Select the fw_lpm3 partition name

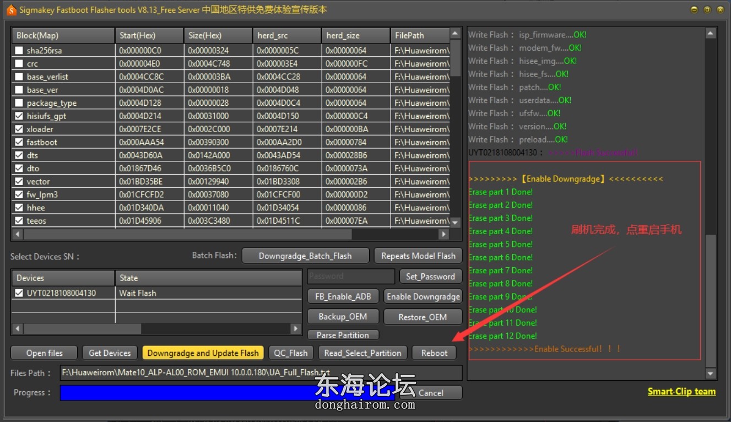(x=42, y=194)
